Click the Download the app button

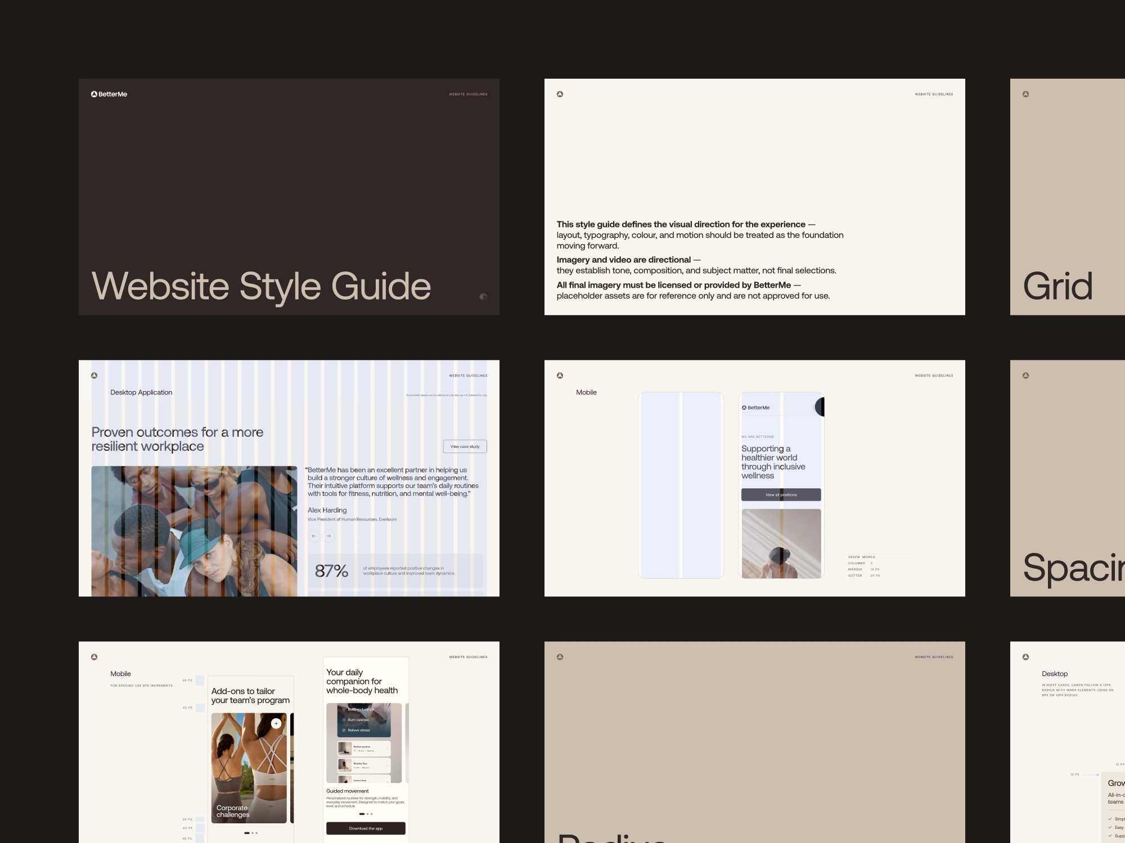366,828
